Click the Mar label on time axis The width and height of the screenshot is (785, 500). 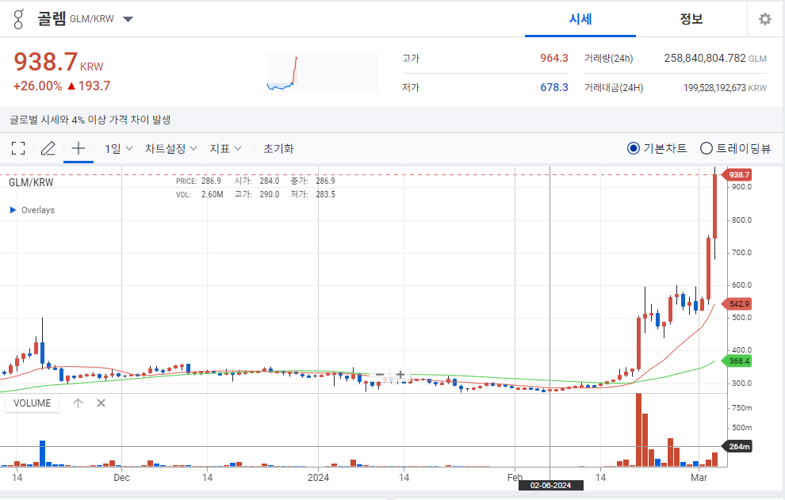(699, 478)
